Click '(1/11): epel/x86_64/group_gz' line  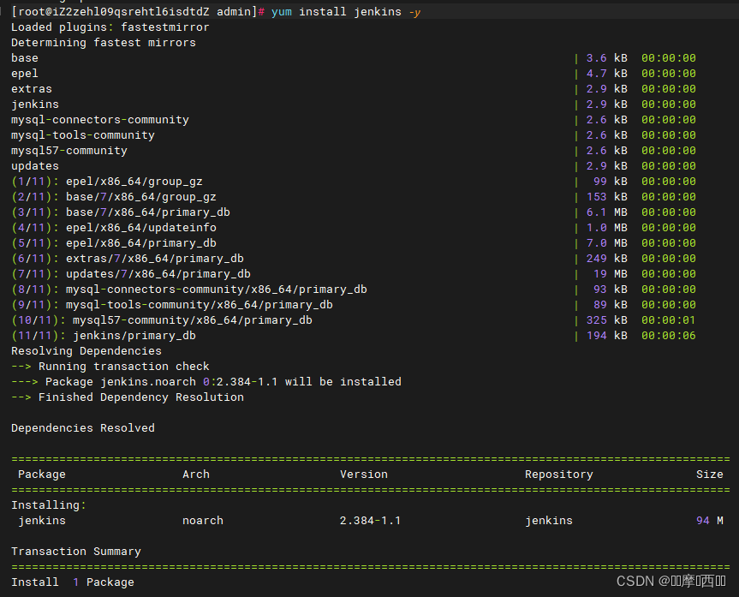354,182
